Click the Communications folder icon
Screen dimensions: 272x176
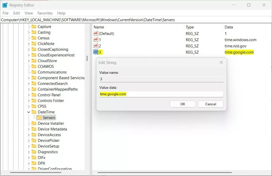[34, 72]
